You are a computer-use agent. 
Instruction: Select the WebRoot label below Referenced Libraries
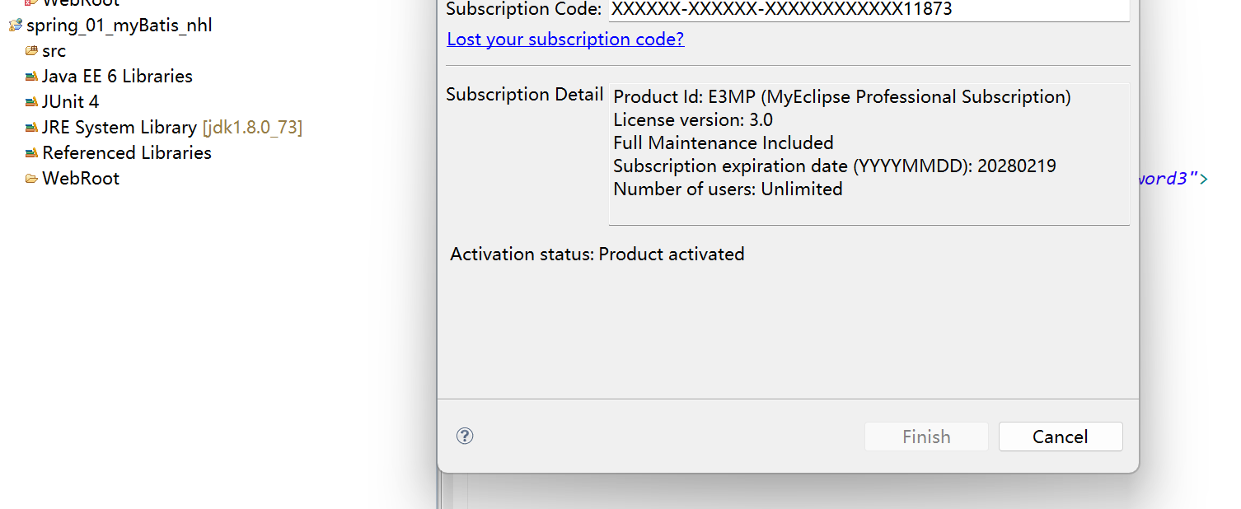pos(81,179)
